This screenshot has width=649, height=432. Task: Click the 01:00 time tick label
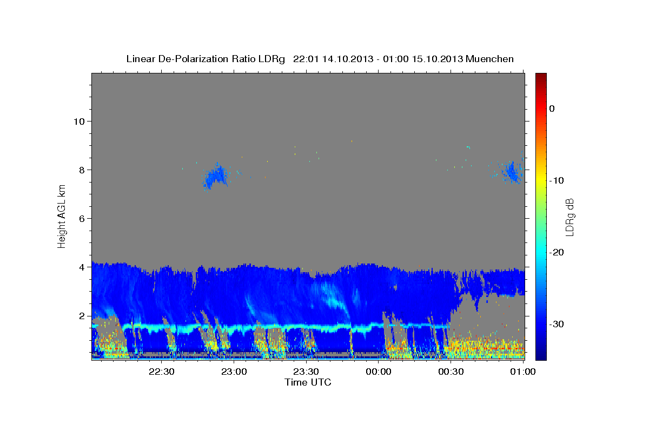click(522, 372)
